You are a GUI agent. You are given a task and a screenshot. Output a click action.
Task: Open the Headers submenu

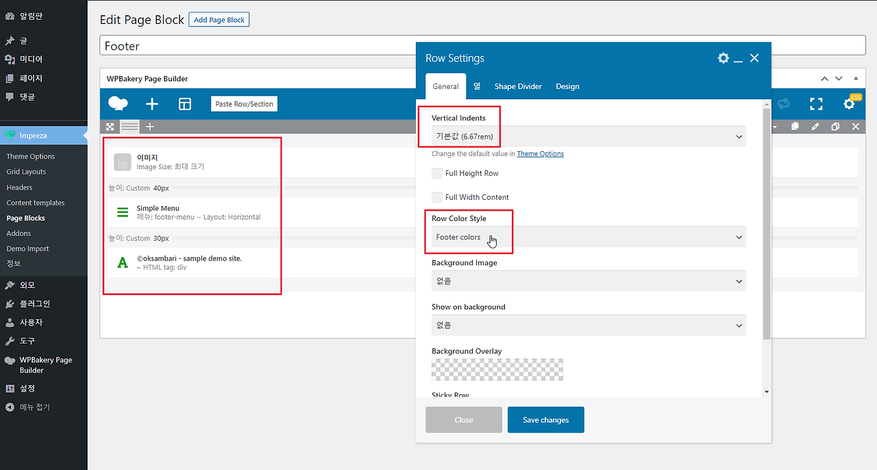point(19,187)
